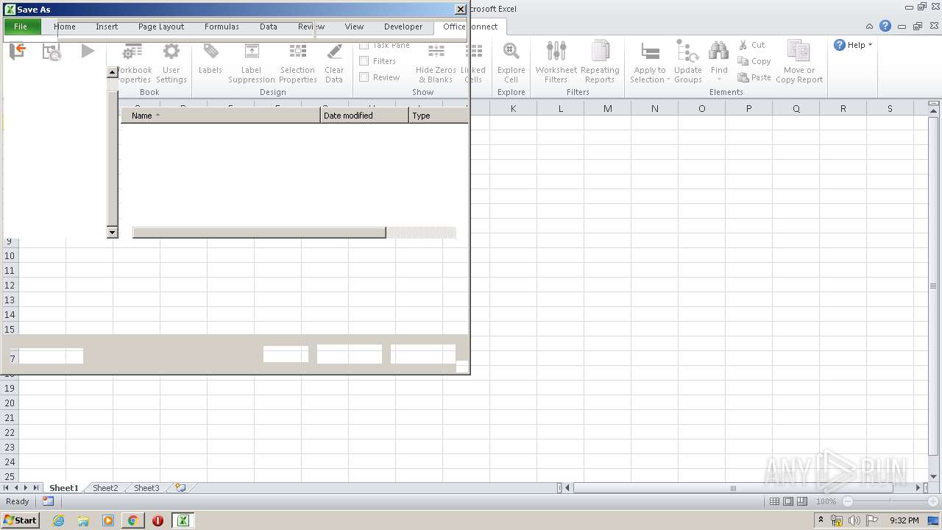The height and width of the screenshot is (530, 942).
Task: Click the Save As horizontal scrollbar thumb
Action: click(259, 233)
